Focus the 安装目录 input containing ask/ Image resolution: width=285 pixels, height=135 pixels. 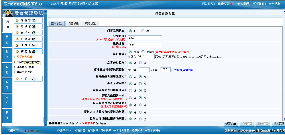[145, 38]
